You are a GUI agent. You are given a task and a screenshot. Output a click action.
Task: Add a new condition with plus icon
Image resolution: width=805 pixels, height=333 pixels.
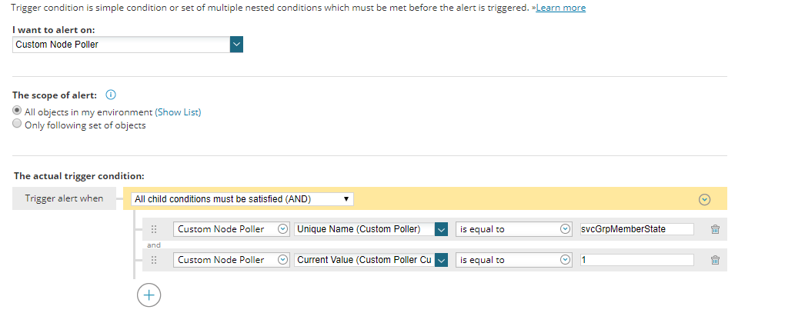tap(149, 295)
